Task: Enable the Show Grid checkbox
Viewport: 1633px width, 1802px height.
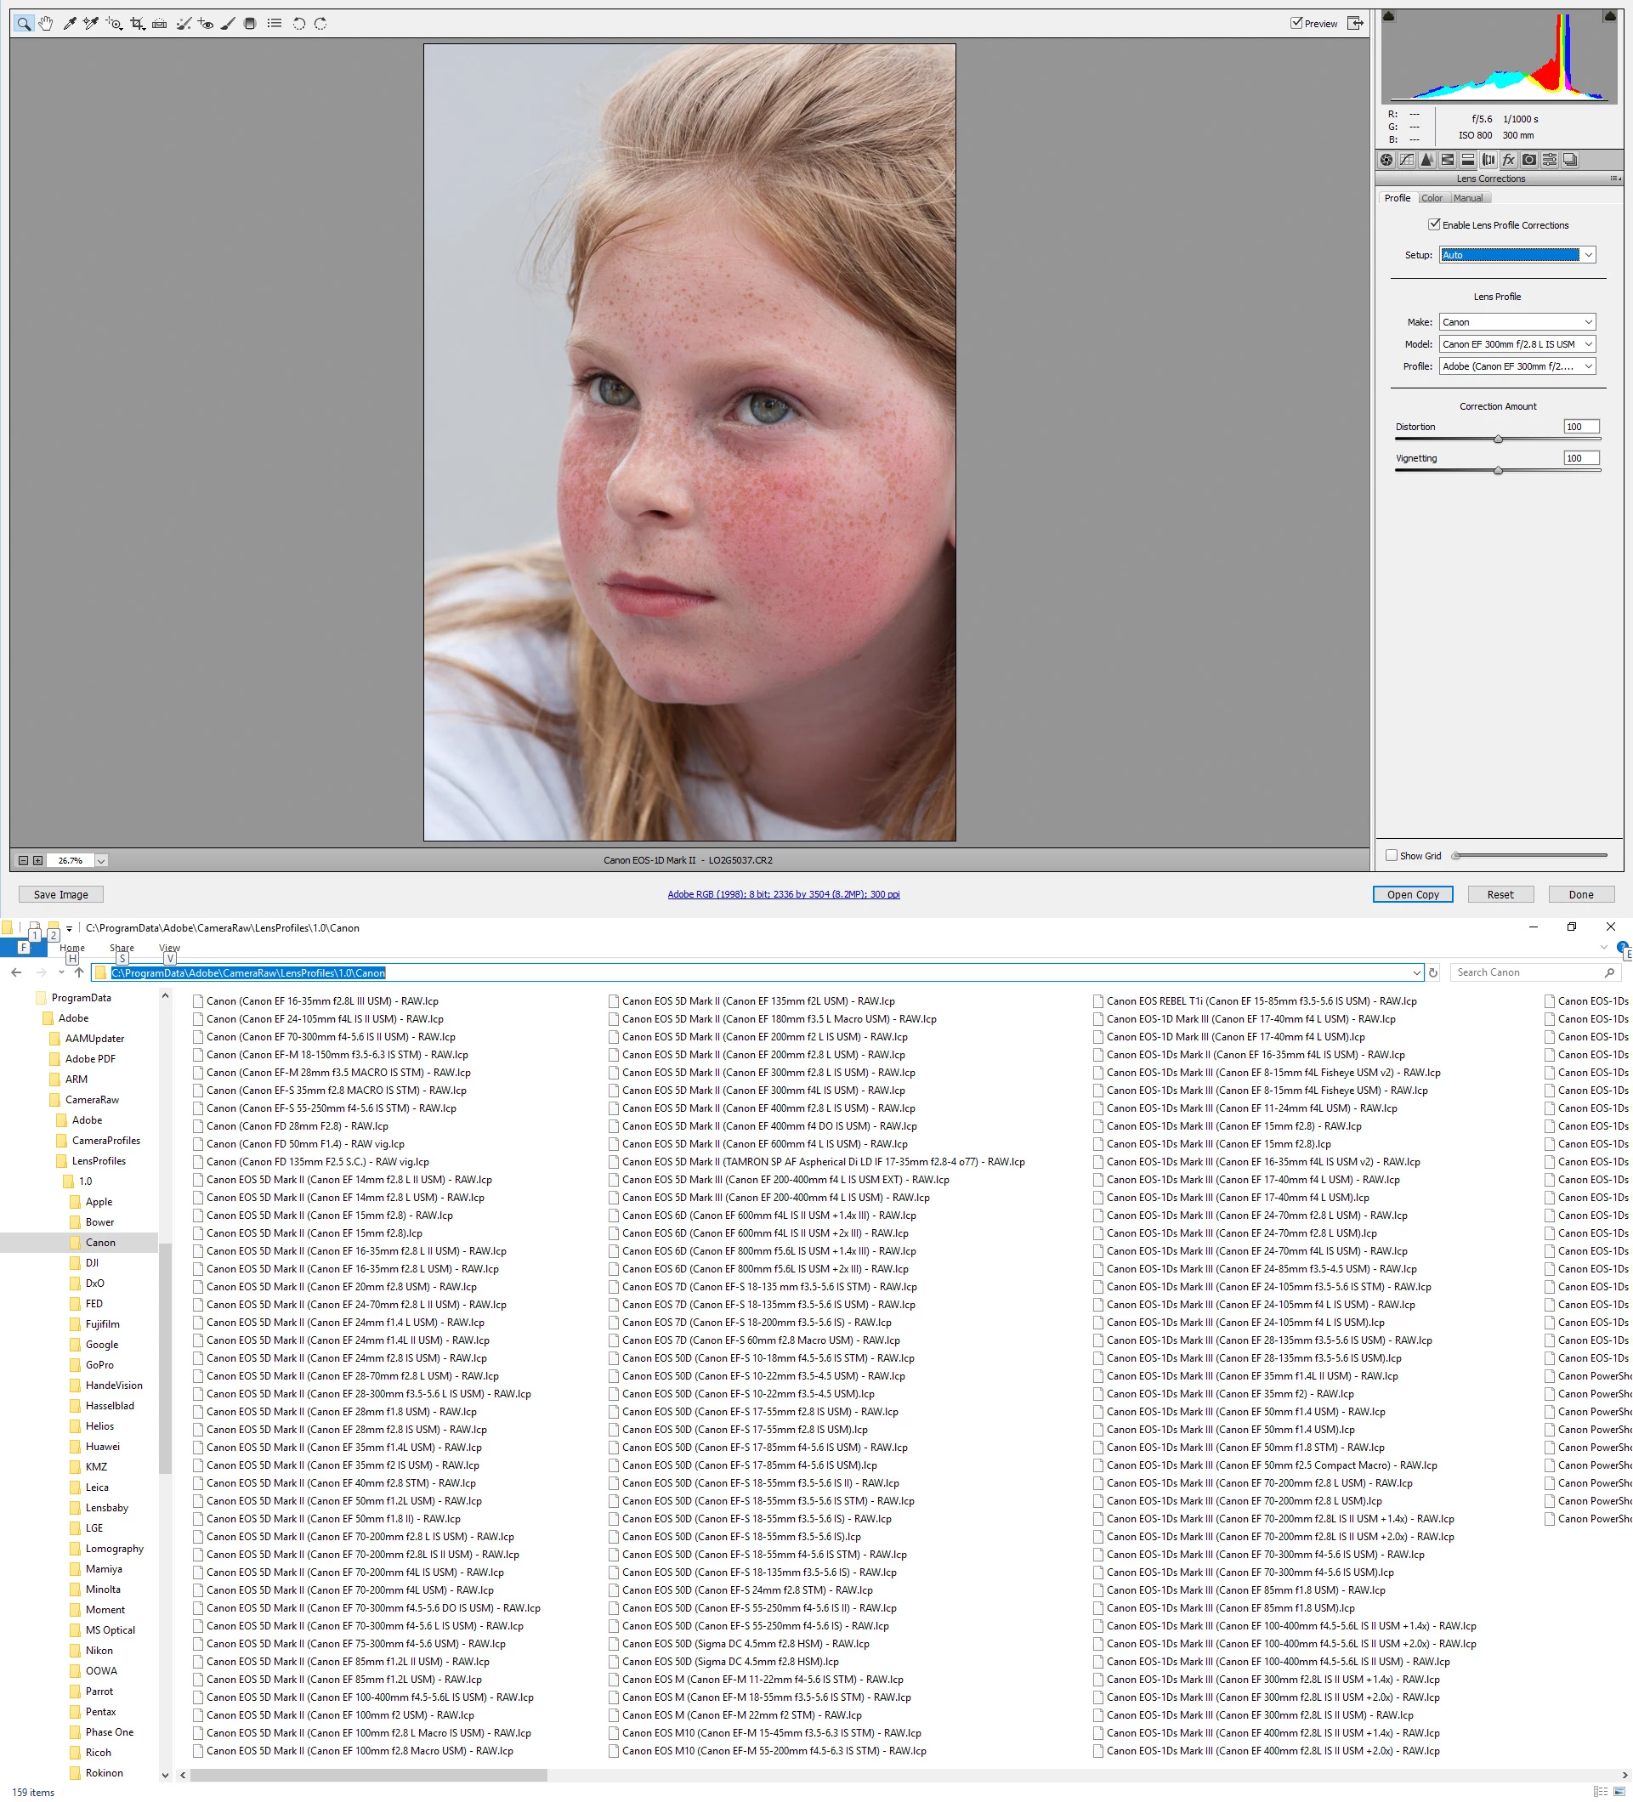Action: pos(1392,855)
